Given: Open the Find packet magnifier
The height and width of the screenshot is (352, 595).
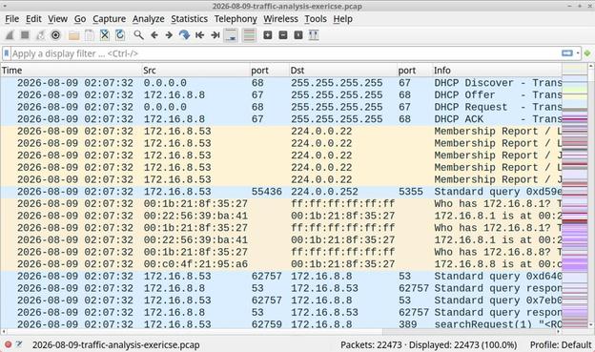Looking at the screenshot, I should [x=138, y=35].
